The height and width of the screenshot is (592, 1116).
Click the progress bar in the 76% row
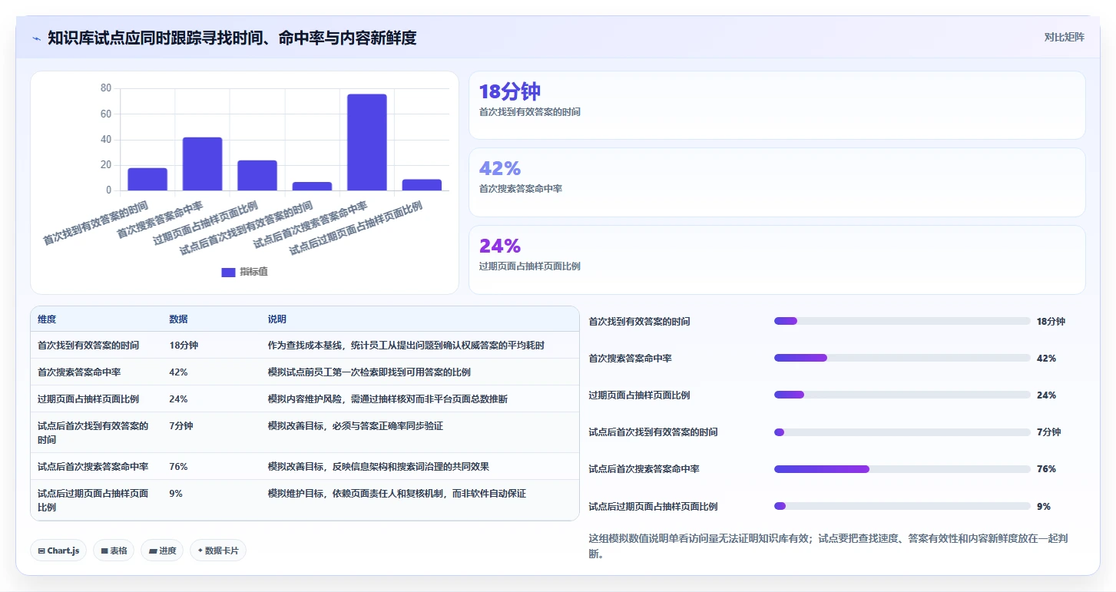902,469
